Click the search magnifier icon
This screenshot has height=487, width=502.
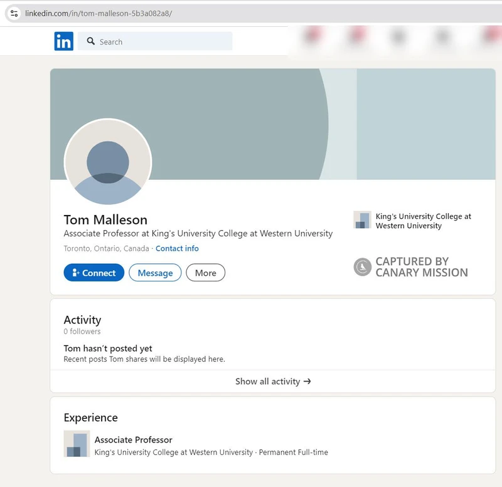91,41
